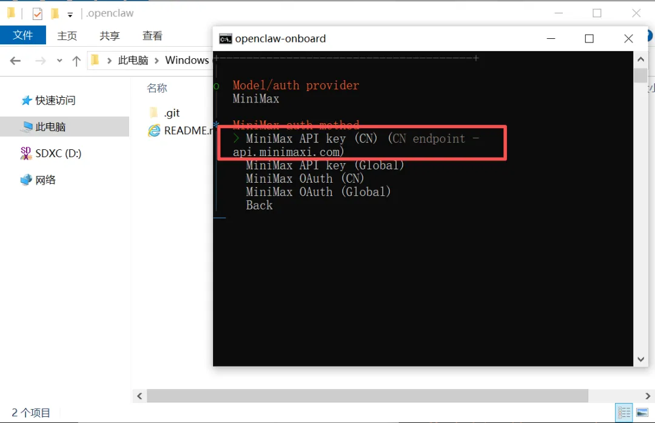The height and width of the screenshot is (423, 655).
Task: Choose MiniMax OAuth (CN) option
Action: point(305,178)
